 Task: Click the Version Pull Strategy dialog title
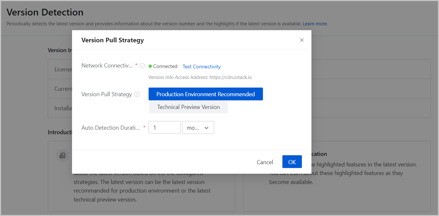[x=113, y=40]
